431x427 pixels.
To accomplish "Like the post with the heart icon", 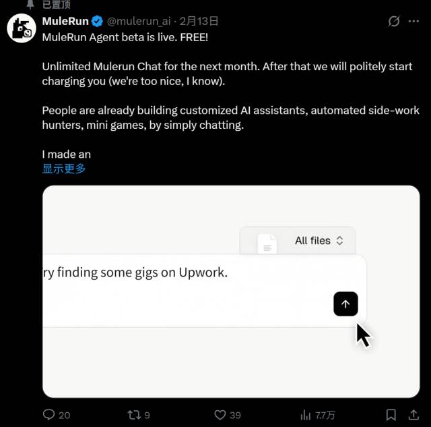I will pos(220,414).
